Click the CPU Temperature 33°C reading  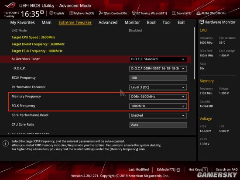click(x=222, y=42)
